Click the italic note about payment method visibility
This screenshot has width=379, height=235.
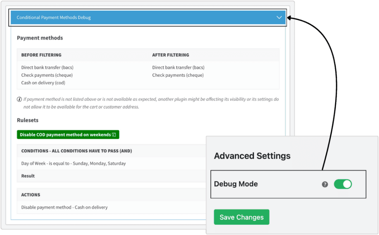(x=151, y=103)
